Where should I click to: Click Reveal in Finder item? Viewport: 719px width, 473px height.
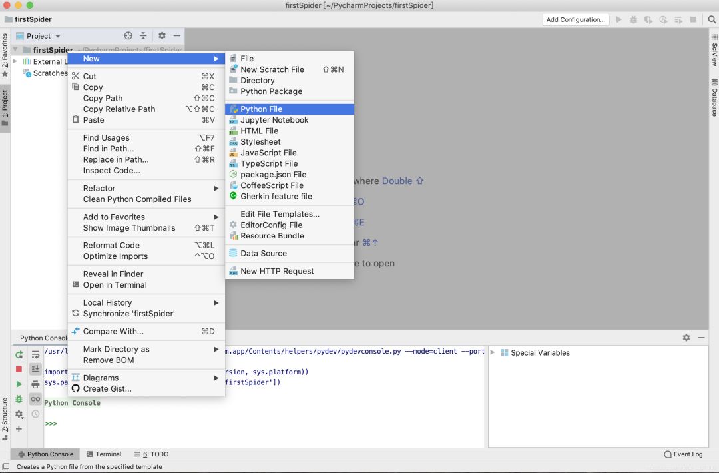[146, 274]
